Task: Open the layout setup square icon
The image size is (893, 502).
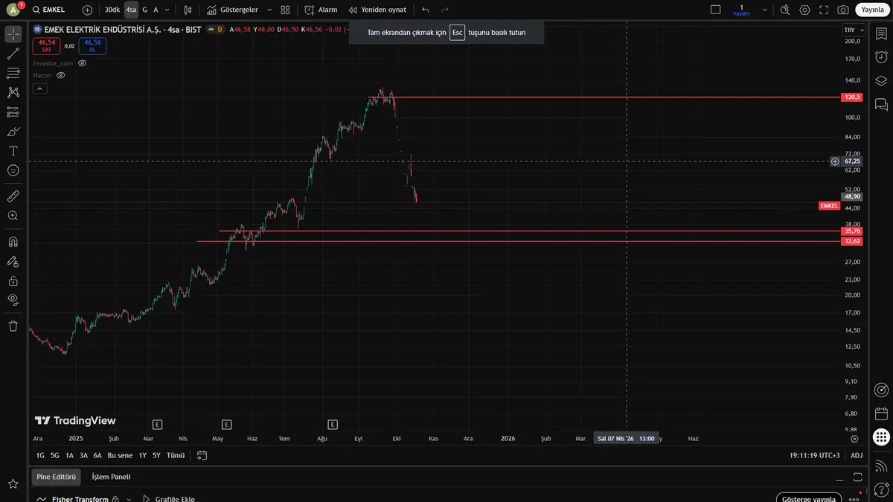Action: pos(716,10)
